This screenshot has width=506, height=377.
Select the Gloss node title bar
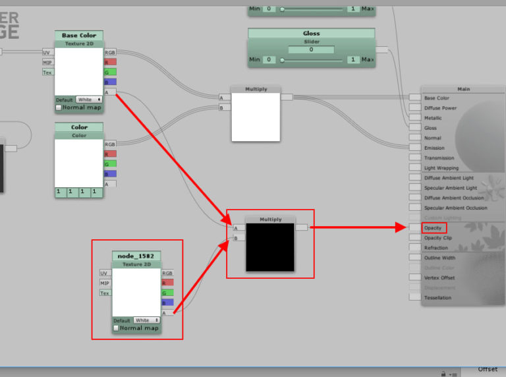(x=311, y=33)
